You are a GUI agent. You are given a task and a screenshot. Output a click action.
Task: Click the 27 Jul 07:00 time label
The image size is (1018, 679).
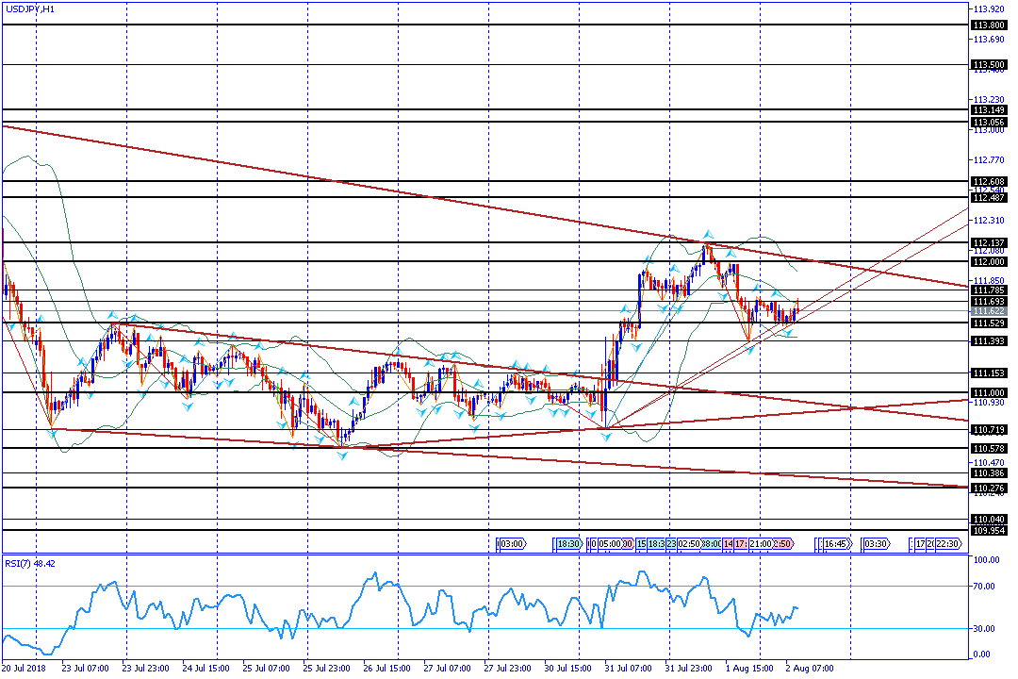tap(448, 668)
